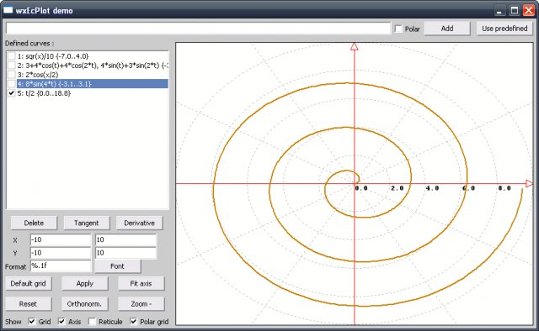Viewport: 539px width, 331px height.
Task: Click the wxEcPlot app icon in title bar
Action: pyautogui.click(x=8, y=10)
